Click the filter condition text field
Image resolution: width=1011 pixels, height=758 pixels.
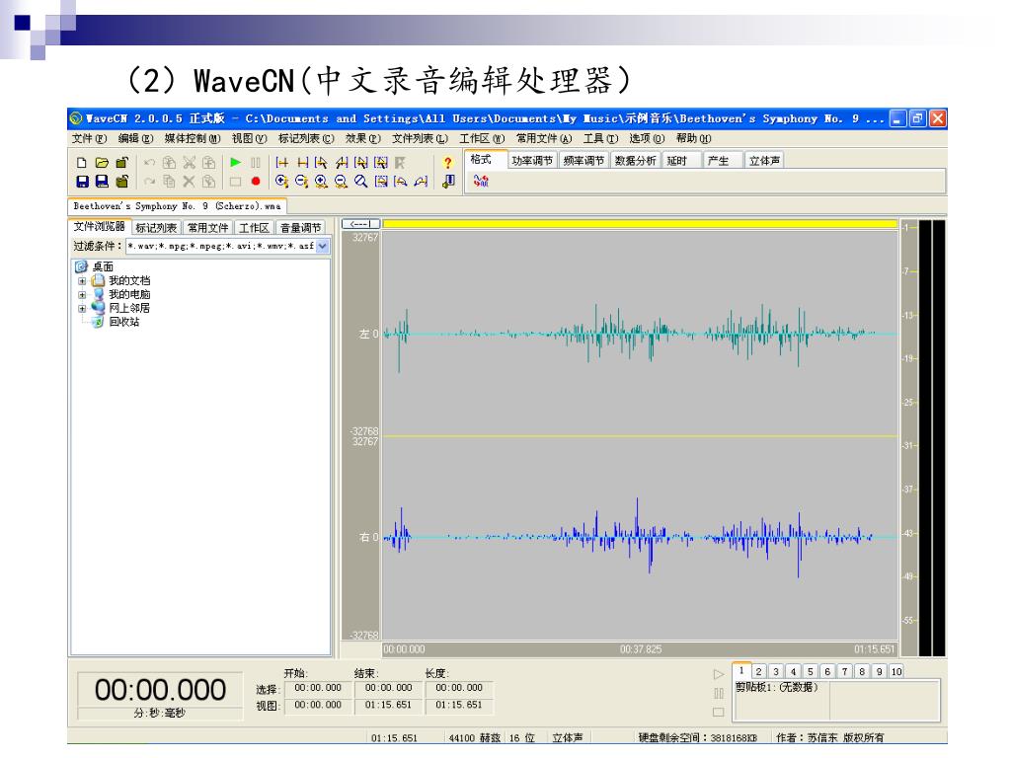point(221,246)
